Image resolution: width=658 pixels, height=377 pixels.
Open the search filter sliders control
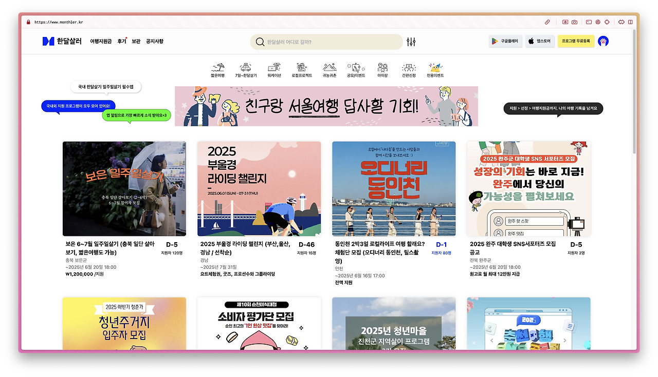(411, 42)
